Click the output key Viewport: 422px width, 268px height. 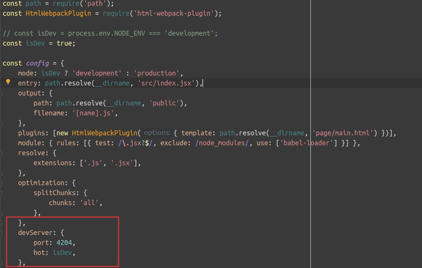[29, 93]
